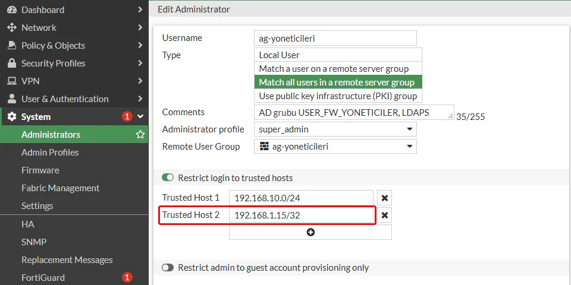Collapse the System menu chevron
Image resolution: width=571 pixels, height=285 pixels.
(140, 117)
